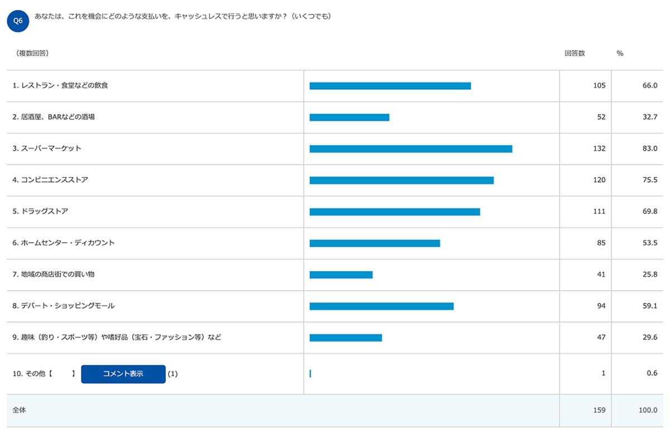The image size is (670, 433).
Task: Click the question text beside Q6
Action: point(183,17)
